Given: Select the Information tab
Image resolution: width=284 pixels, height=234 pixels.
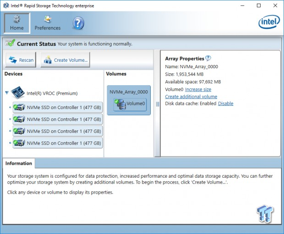Looking at the screenshot, I should coord(19,163).
